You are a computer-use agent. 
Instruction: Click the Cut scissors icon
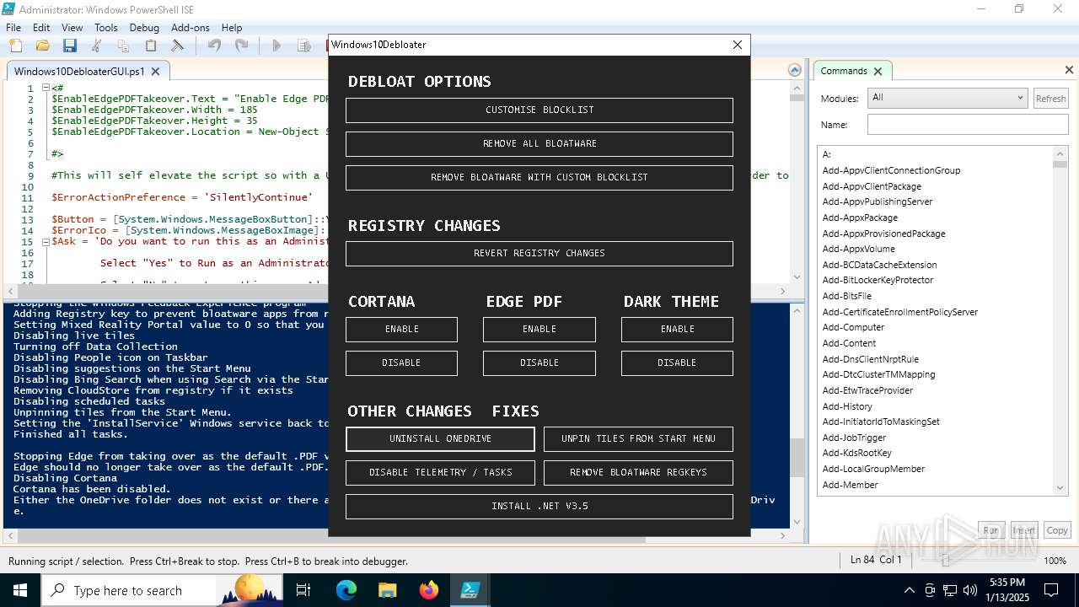(96, 46)
